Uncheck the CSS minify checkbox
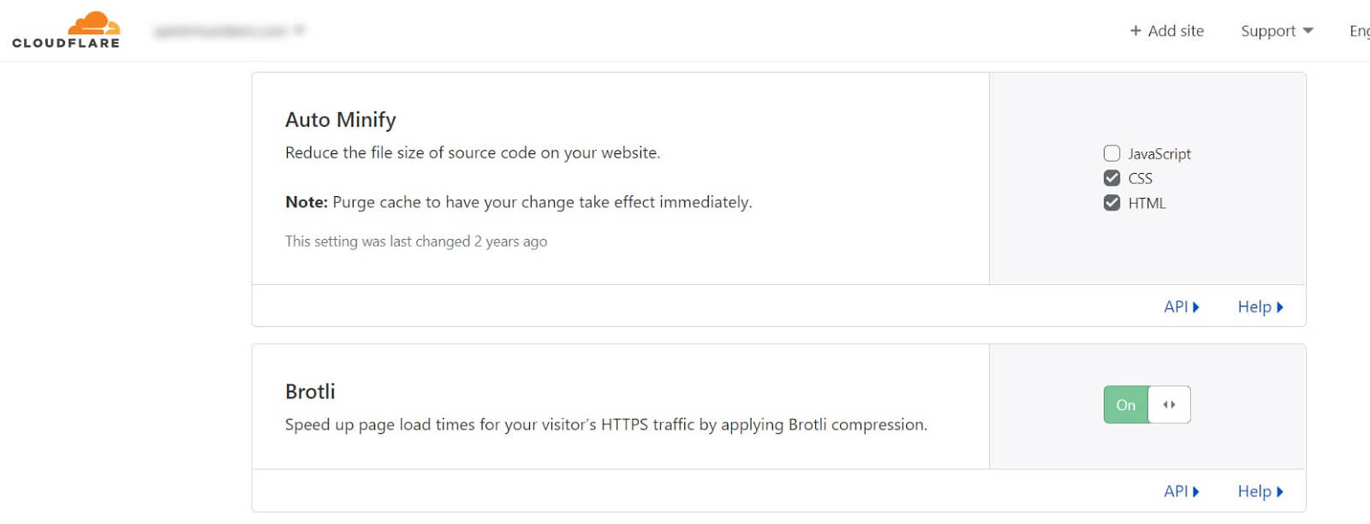1370x524 pixels. [1111, 178]
